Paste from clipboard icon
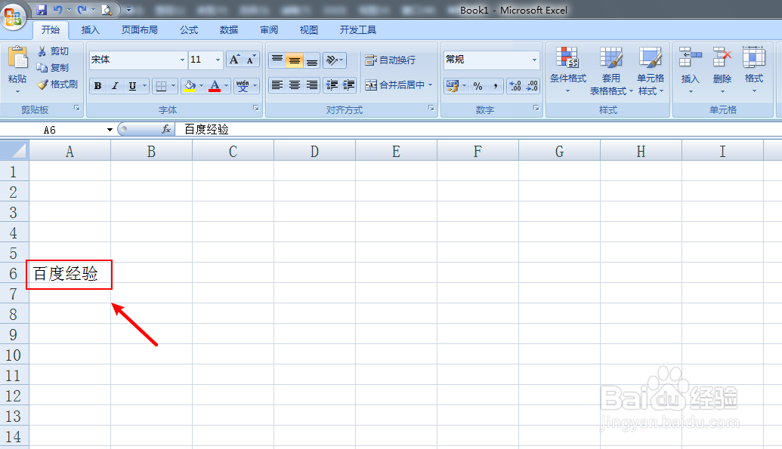This screenshot has width=782, height=449. (18, 58)
